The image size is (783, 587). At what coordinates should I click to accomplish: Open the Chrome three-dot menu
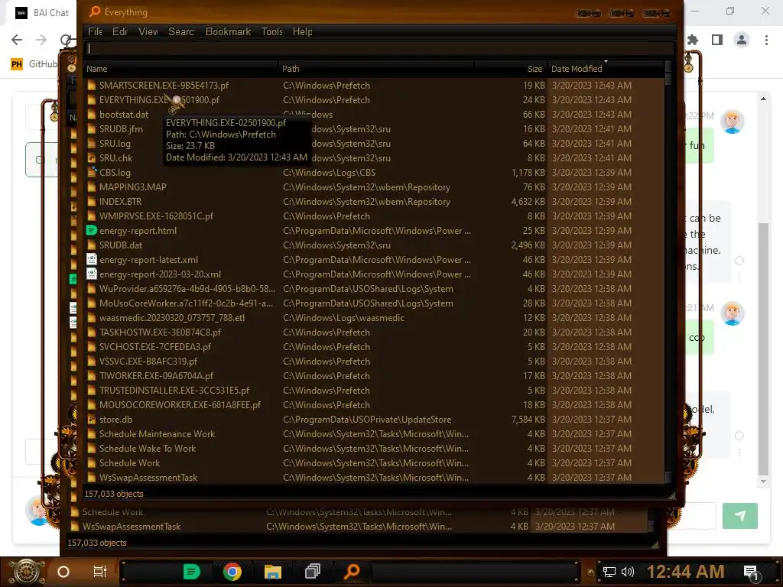click(766, 40)
